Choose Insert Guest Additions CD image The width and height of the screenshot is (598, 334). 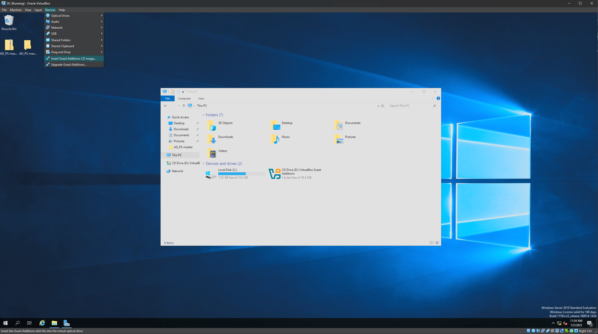[x=74, y=58]
